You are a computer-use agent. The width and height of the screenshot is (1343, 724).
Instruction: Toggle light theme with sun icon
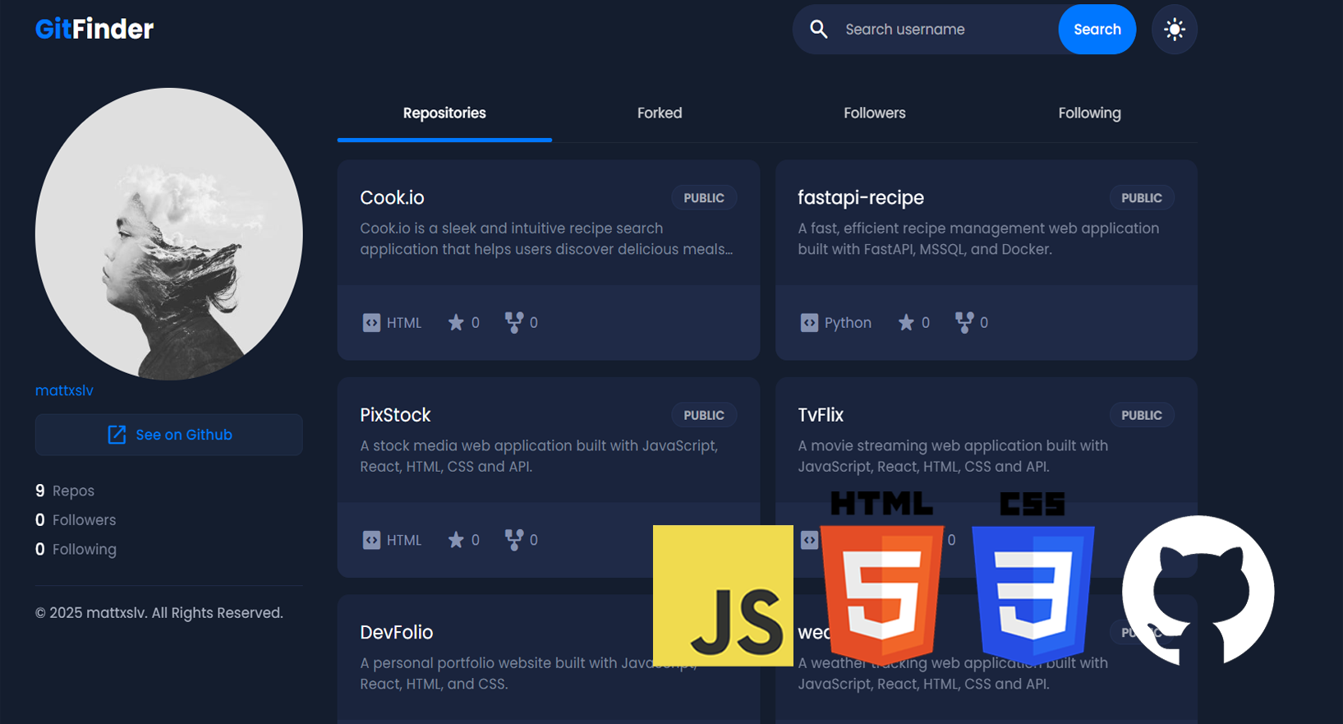tap(1175, 30)
